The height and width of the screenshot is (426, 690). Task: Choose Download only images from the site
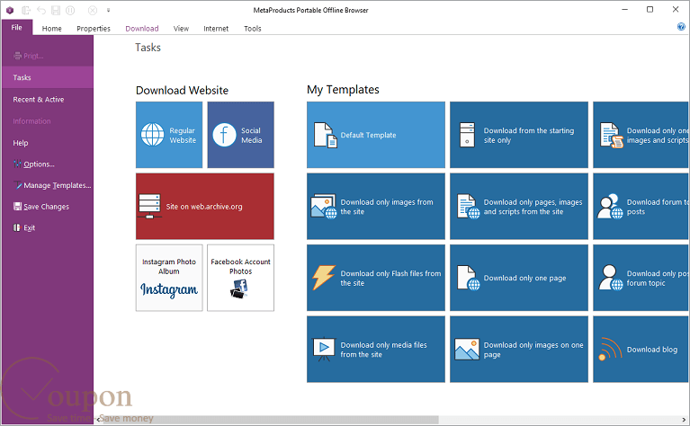(376, 206)
